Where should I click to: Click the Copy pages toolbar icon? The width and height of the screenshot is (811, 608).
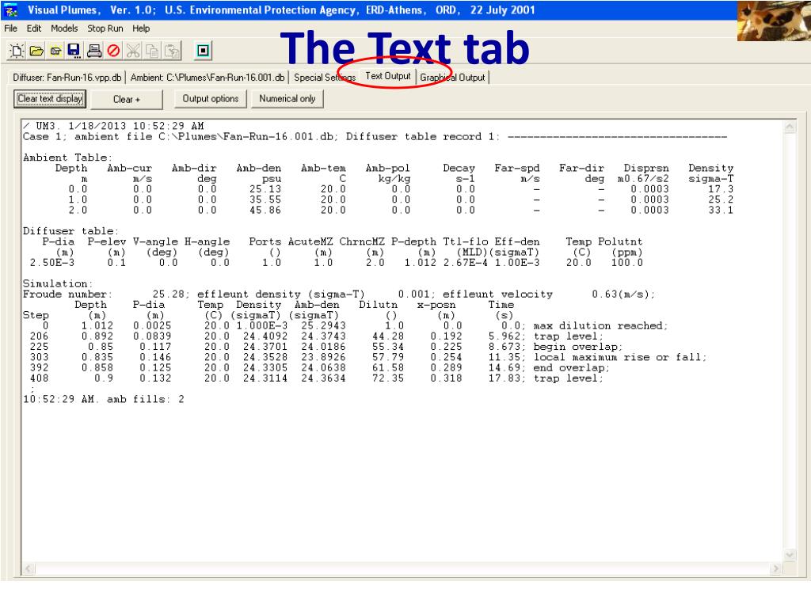point(153,51)
